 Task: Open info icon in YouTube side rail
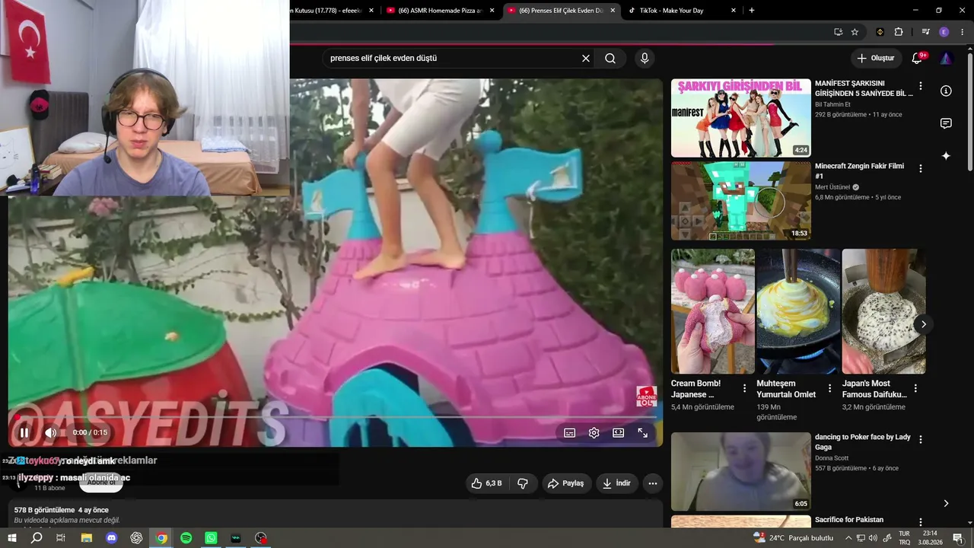click(x=946, y=91)
